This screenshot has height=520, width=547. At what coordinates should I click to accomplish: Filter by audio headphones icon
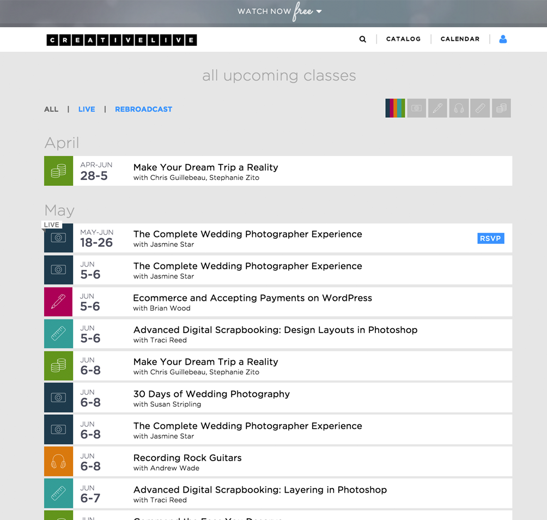(x=459, y=108)
